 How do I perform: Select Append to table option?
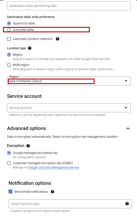pyautogui.click(x=9, y=23)
